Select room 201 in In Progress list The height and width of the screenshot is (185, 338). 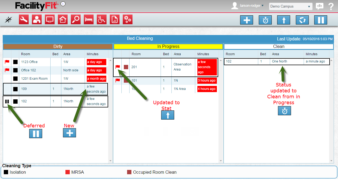point(134,67)
